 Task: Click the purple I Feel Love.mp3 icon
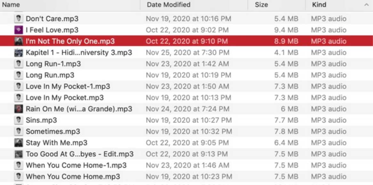(19, 30)
